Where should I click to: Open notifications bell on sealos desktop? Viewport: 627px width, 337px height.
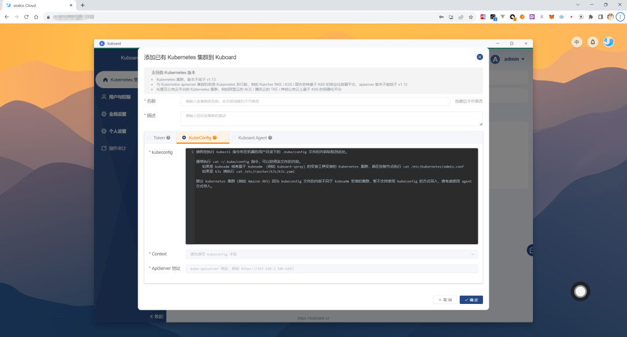tap(593, 42)
